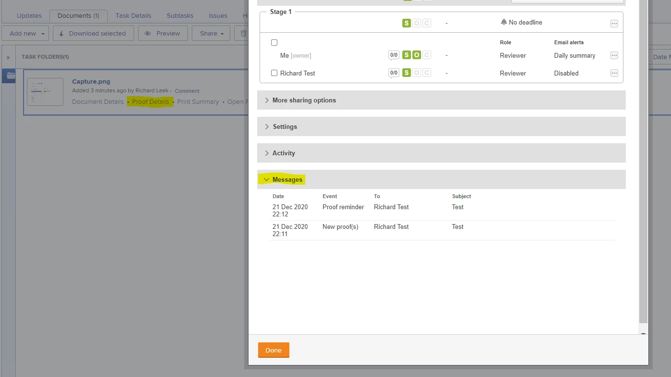
Task: Expand the Settings section
Action: 441,126
